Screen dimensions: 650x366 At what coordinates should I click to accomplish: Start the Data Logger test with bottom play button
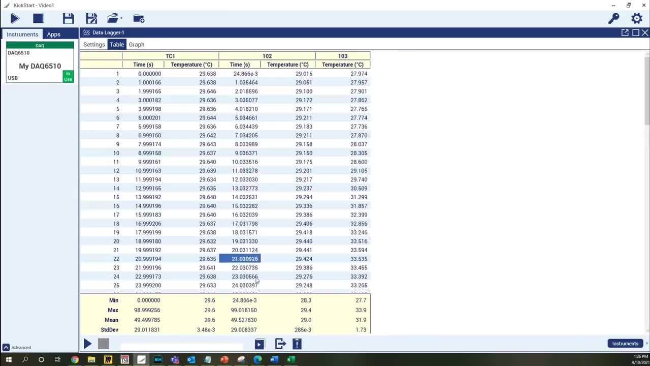(x=87, y=344)
